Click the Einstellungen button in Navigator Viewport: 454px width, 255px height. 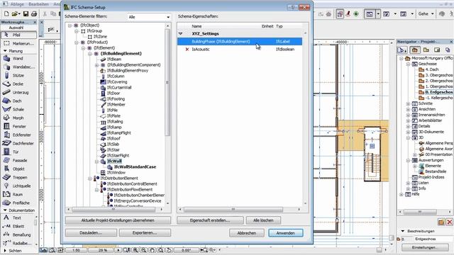click(426, 247)
